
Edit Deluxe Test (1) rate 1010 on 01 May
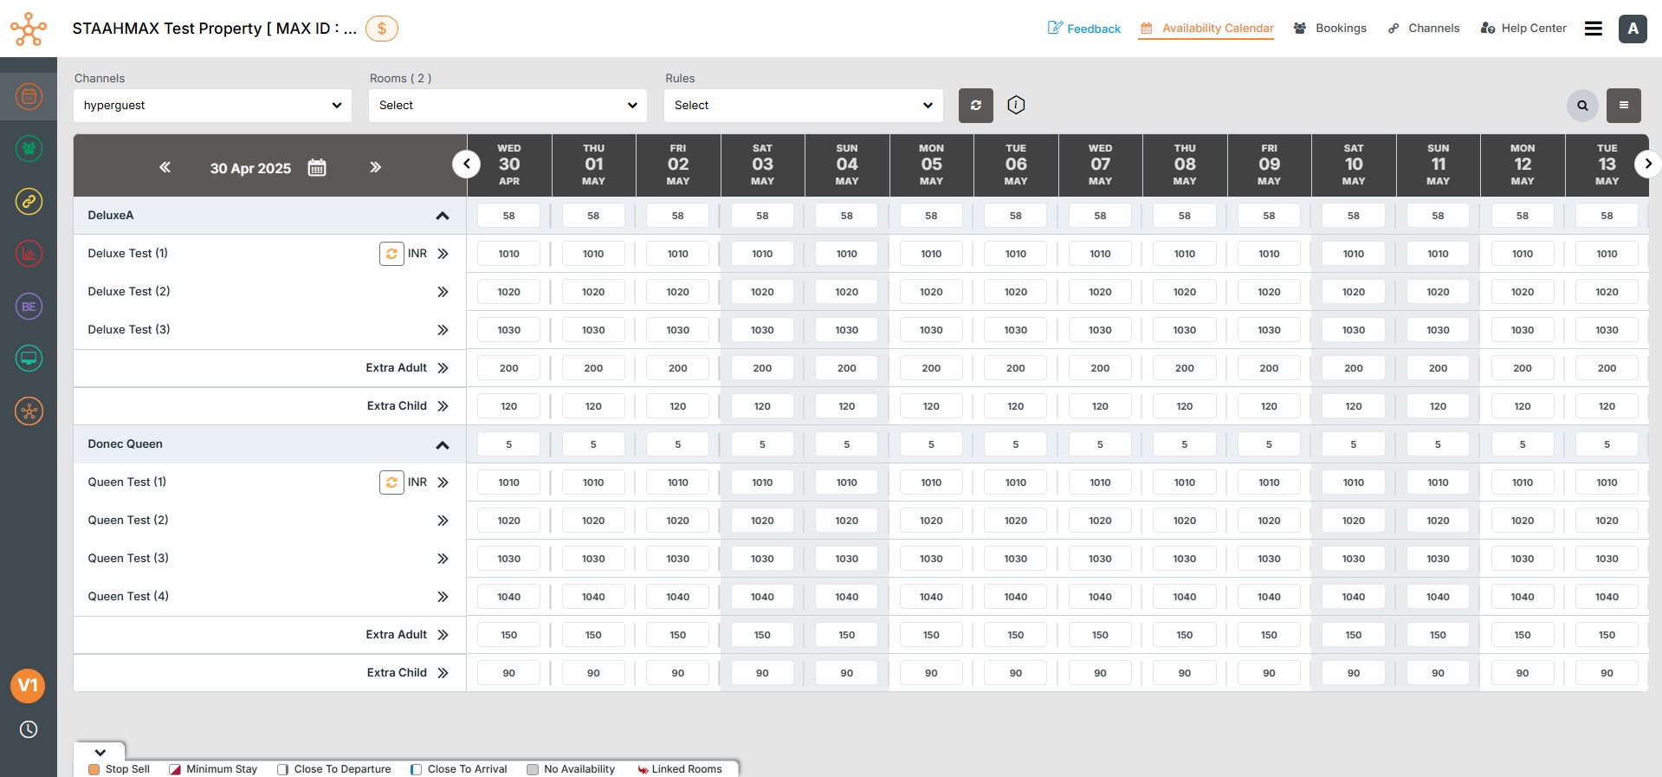(593, 254)
